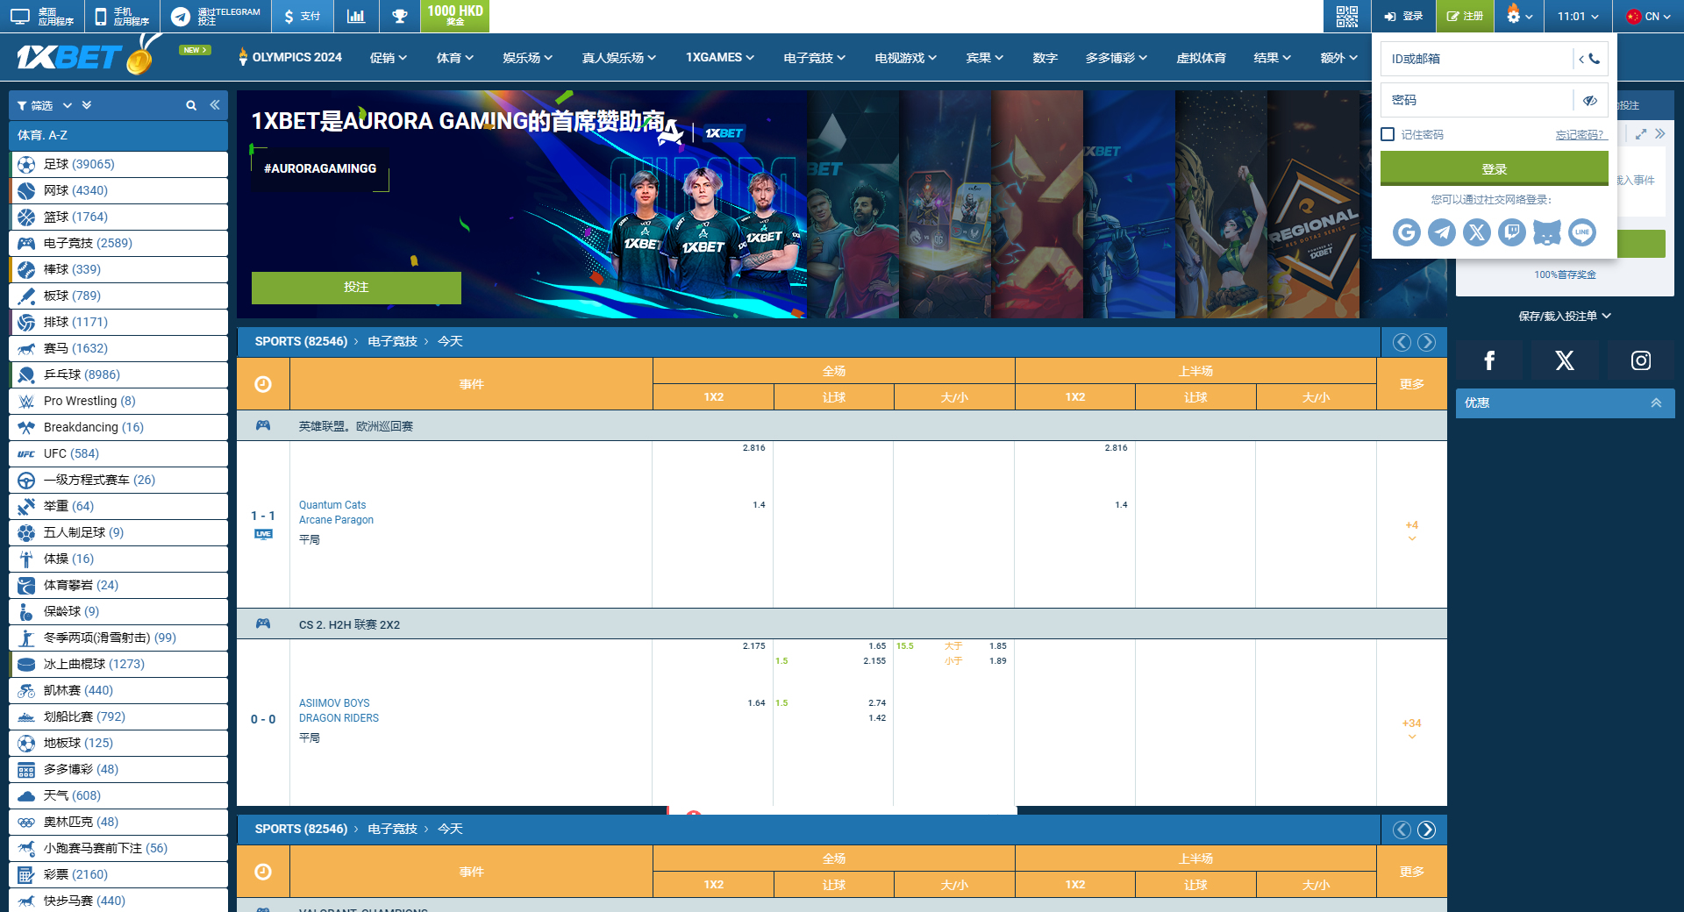Open the QR code icon in header

pyautogui.click(x=1346, y=16)
